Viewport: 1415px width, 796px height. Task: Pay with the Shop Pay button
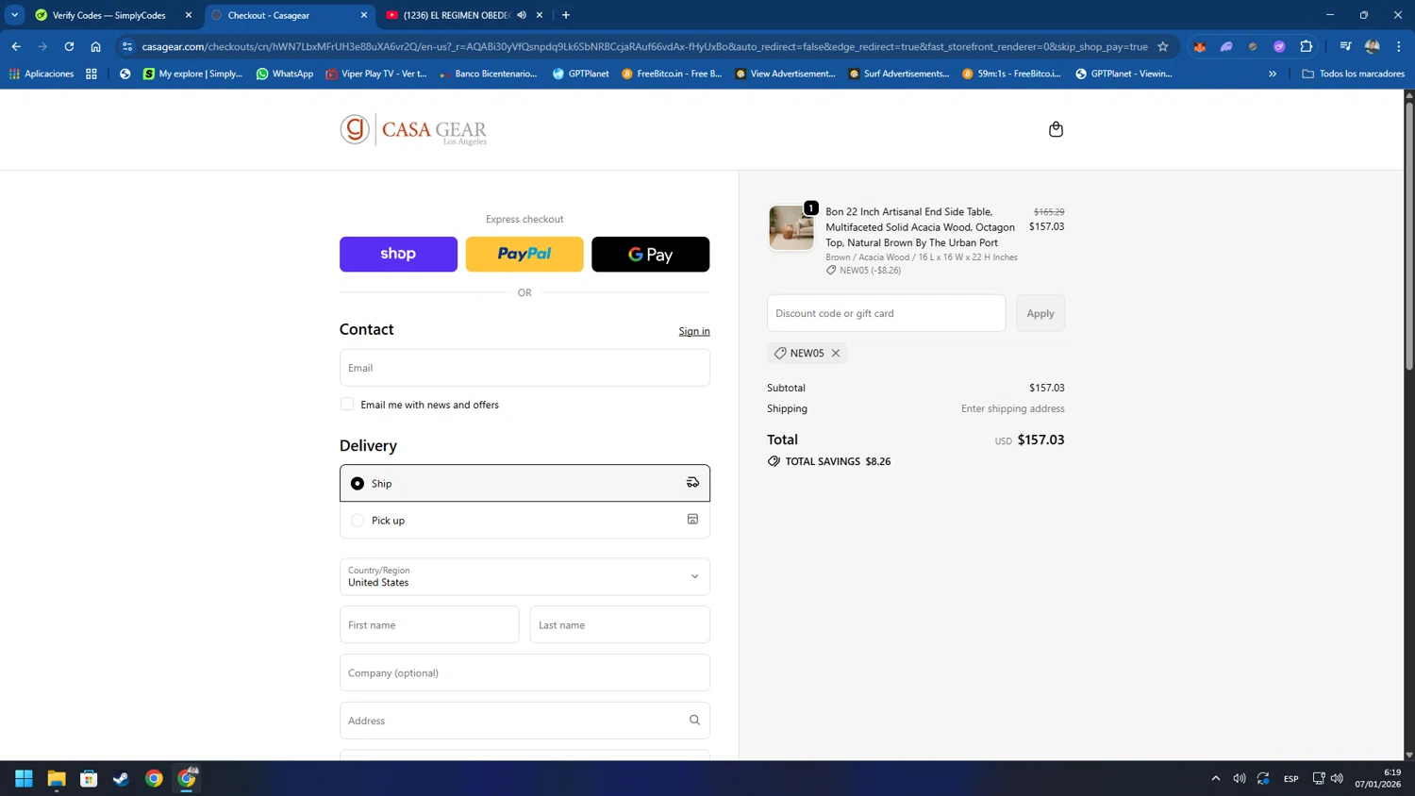point(398,254)
